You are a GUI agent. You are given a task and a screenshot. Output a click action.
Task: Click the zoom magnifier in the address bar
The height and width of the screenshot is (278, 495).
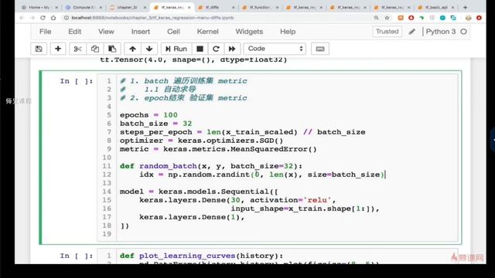pos(377,18)
